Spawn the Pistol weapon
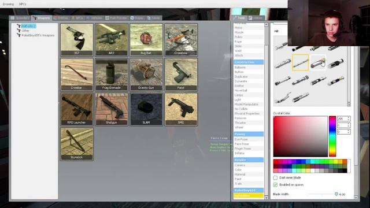Viewport: 370px width, 208px height. click(181, 75)
